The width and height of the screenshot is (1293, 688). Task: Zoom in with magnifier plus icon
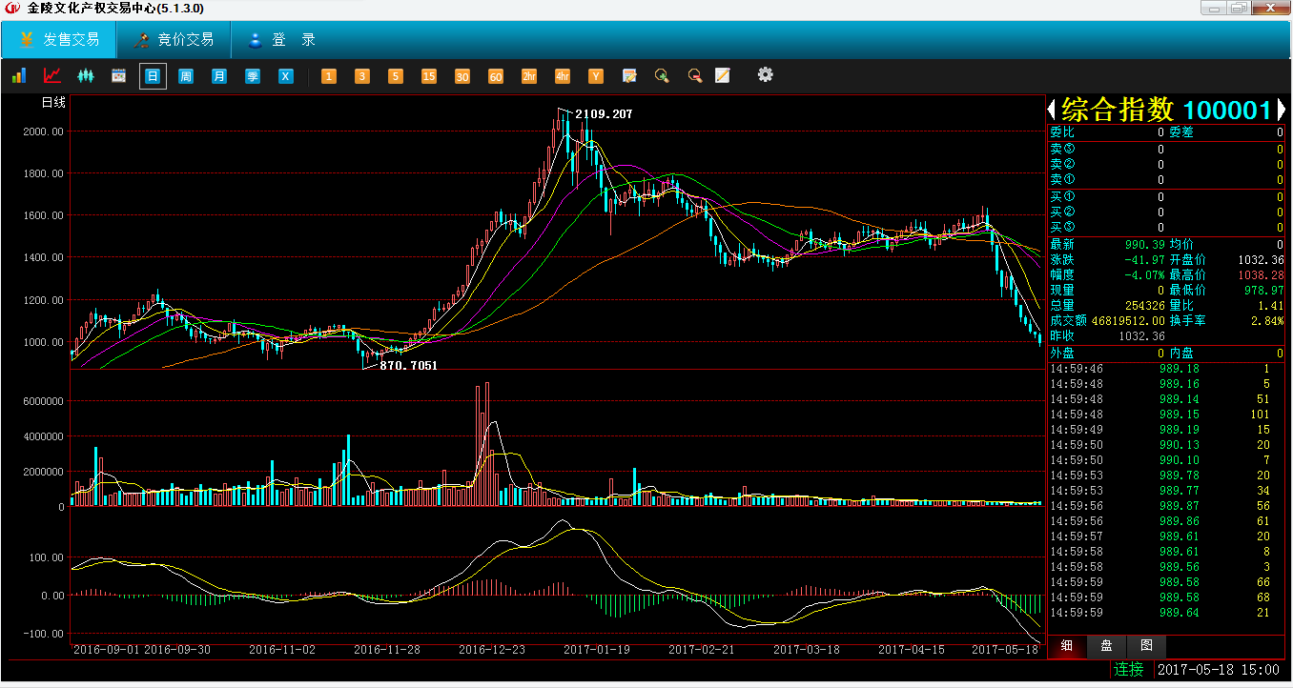coord(662,75)
